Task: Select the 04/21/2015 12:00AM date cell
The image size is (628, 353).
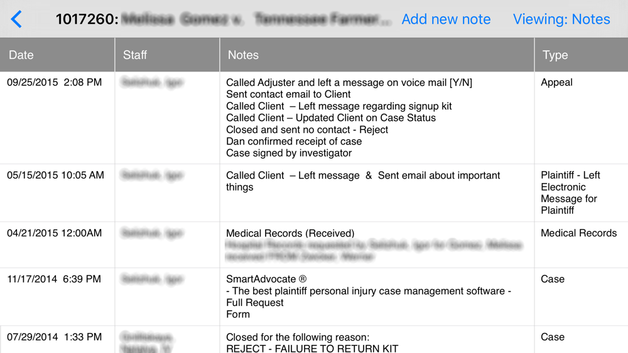Action: click(x=55, y=233)
